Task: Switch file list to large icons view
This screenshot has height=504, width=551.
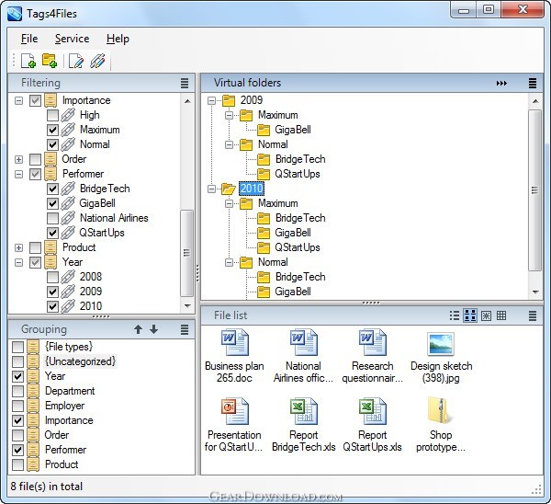Action: pos(486,315)
